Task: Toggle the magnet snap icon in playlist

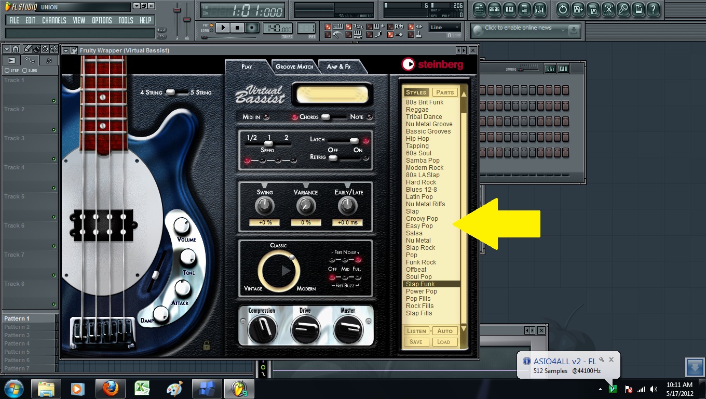Action: point(16,49)
